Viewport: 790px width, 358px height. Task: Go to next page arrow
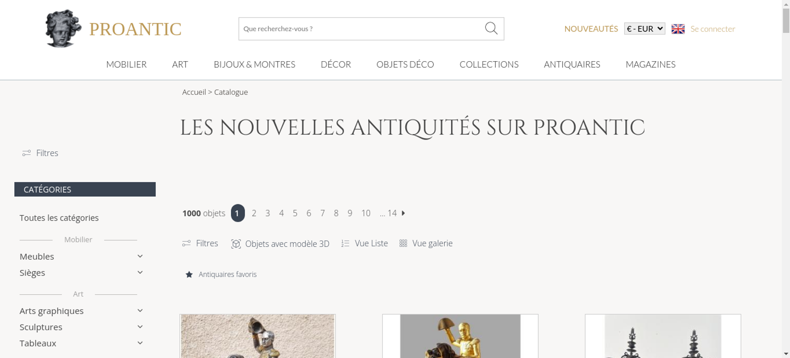pyautogui.click(x=403, y=213)
